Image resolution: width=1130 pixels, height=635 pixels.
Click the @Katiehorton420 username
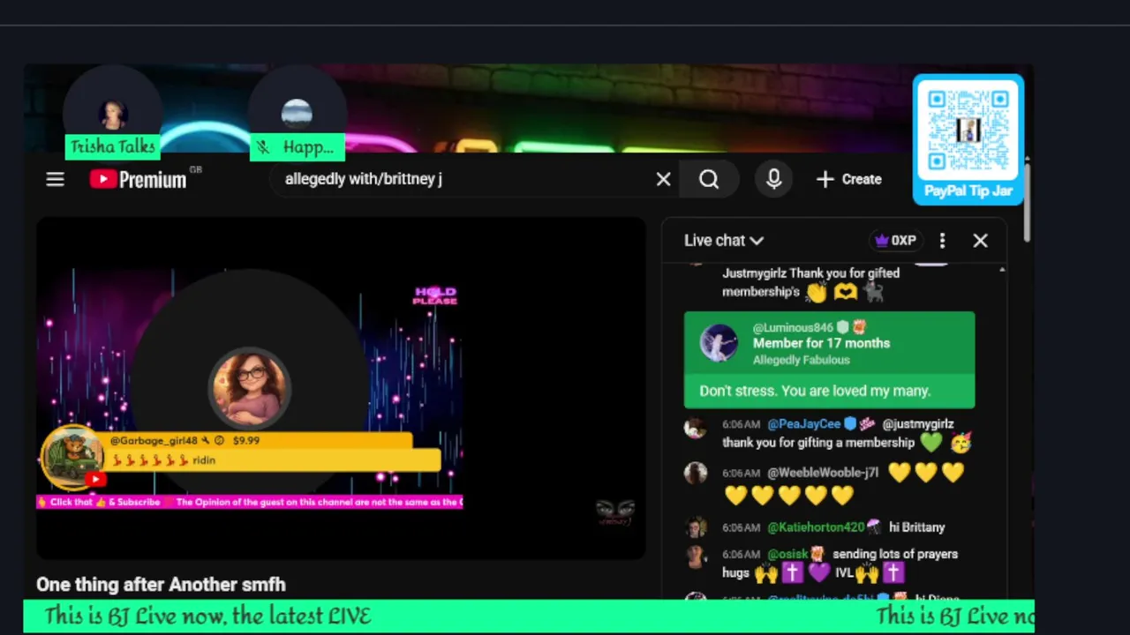pos(816,527)
